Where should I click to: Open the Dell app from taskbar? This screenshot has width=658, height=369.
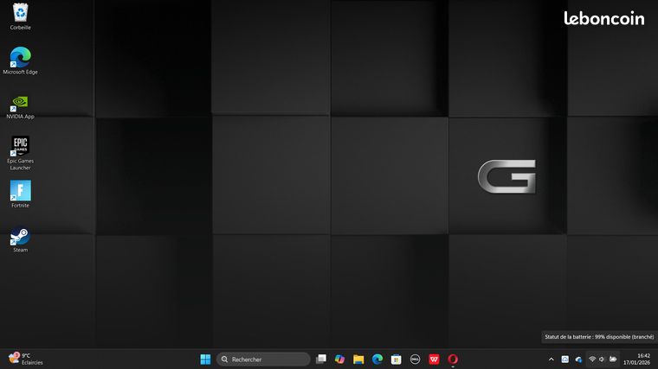415,359
